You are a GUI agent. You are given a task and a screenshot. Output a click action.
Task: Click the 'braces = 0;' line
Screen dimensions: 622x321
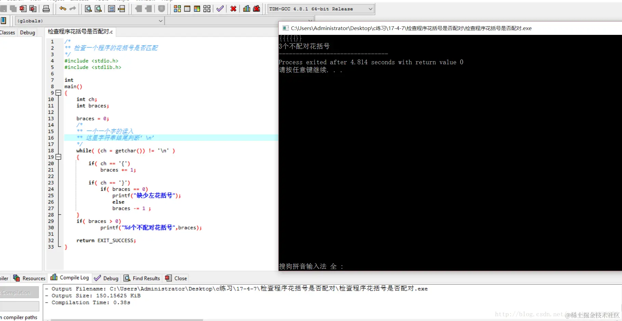[x=93, y=119]
